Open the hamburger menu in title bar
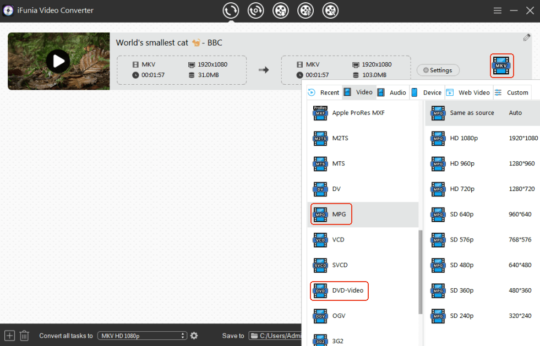Viewport: 540px width, 346px height. coord(498,10)
